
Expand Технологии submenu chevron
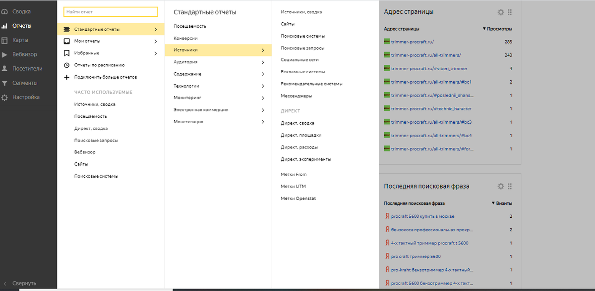point(263,86)
